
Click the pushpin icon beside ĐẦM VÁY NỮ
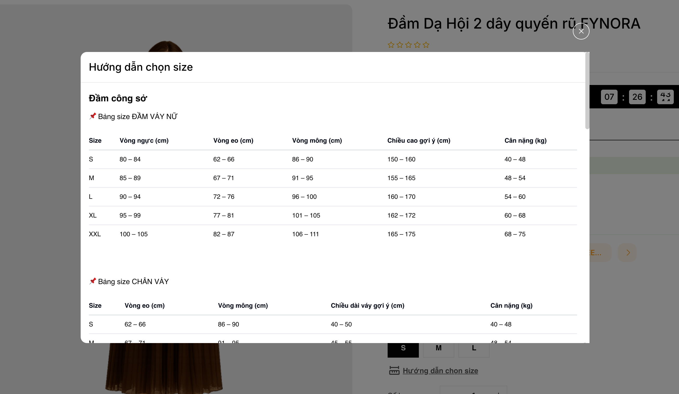[x=92, y=116]
